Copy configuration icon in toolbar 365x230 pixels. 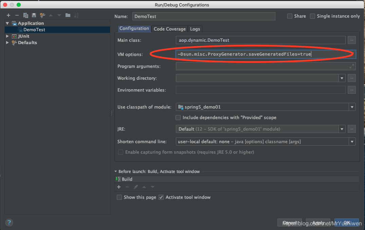point(25,15)
